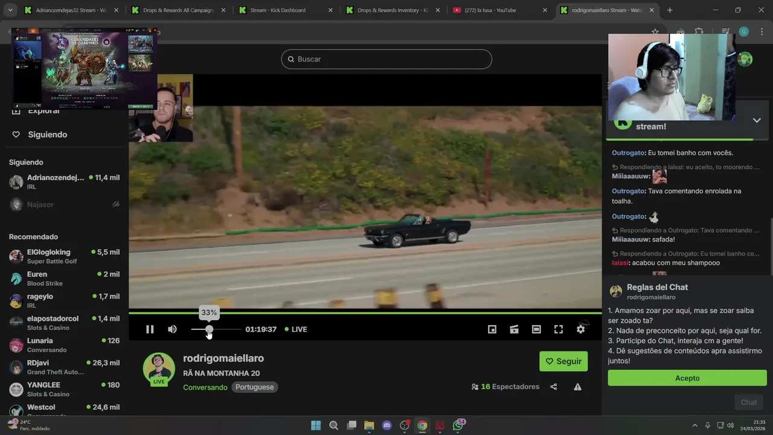Screen dimensions: 773x435
Task: Click the laissi username in chat
Action: tap(620, 263)
